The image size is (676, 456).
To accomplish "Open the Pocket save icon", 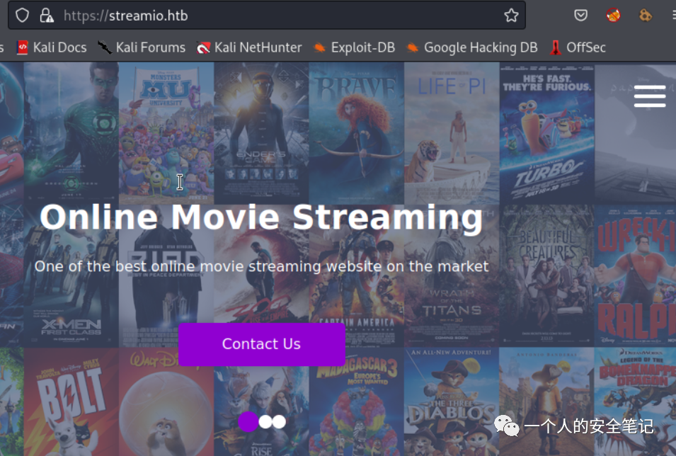I will point(580,16).
